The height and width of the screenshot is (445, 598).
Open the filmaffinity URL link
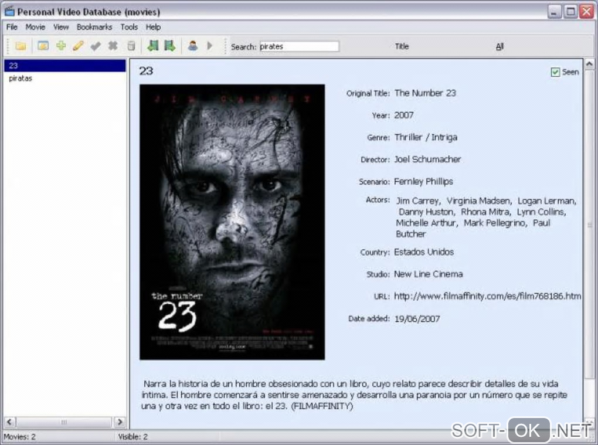(x=487, y=296)
